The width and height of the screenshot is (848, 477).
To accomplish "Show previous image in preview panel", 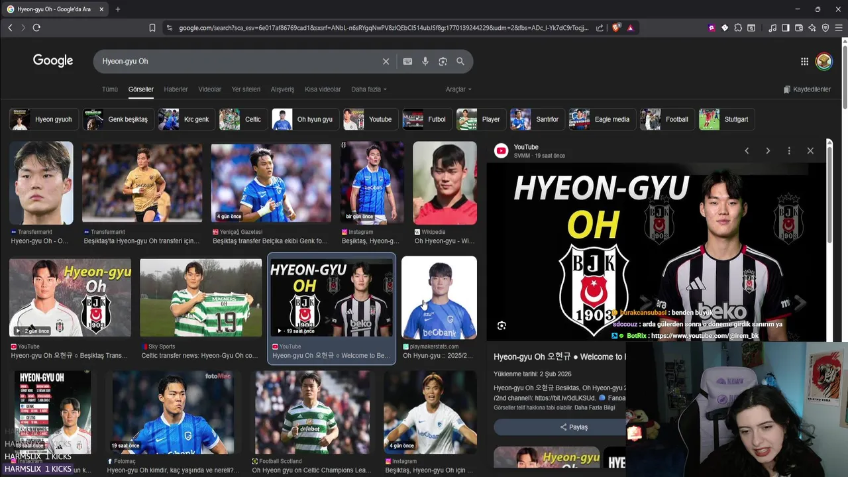I will point(747,151).
